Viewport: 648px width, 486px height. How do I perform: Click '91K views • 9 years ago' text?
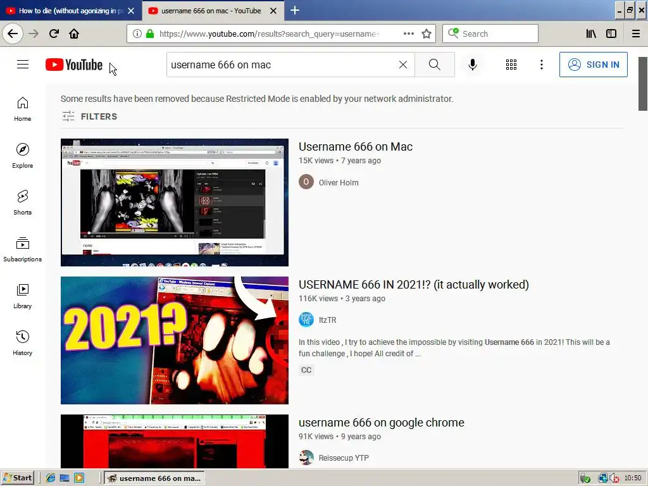point(340,437)
